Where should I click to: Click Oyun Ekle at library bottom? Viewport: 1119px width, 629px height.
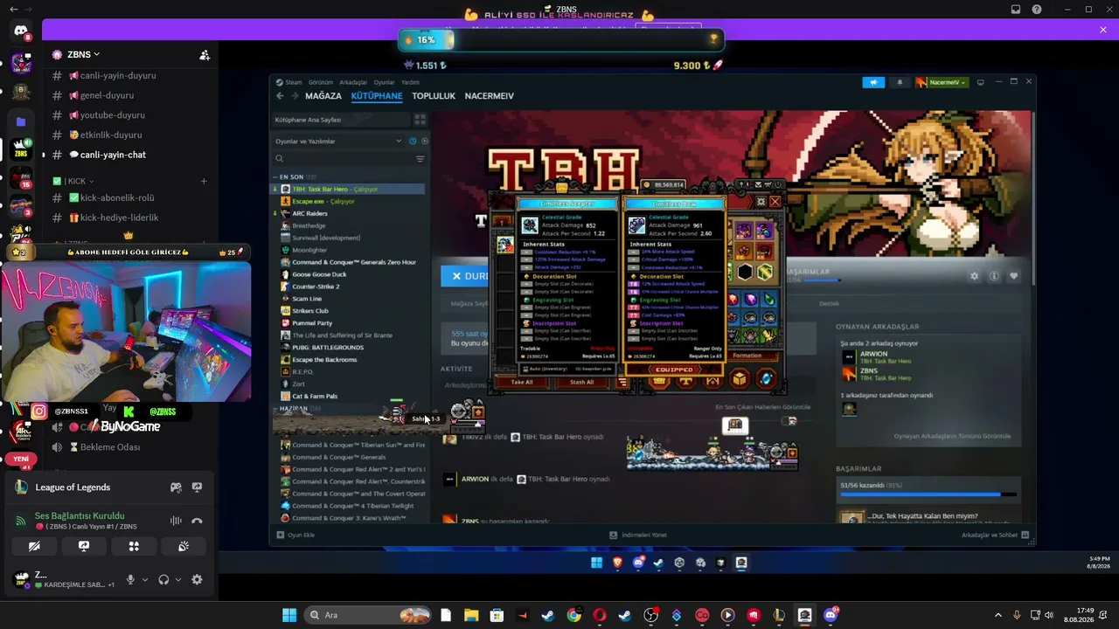pyautogui.click(x=295, y=535)
